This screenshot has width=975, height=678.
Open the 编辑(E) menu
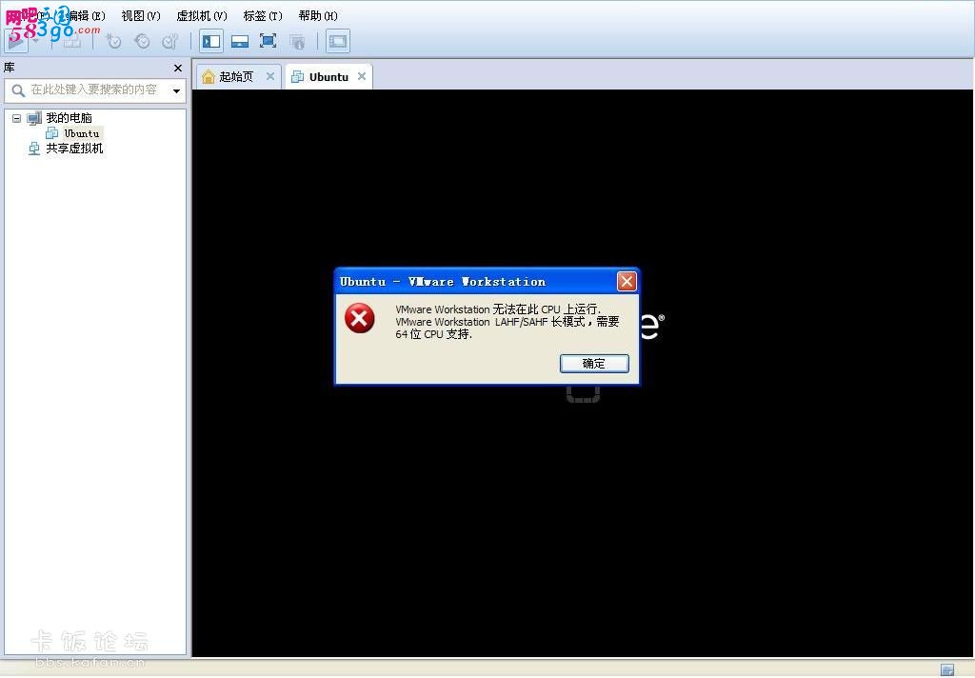coord(85,15)
